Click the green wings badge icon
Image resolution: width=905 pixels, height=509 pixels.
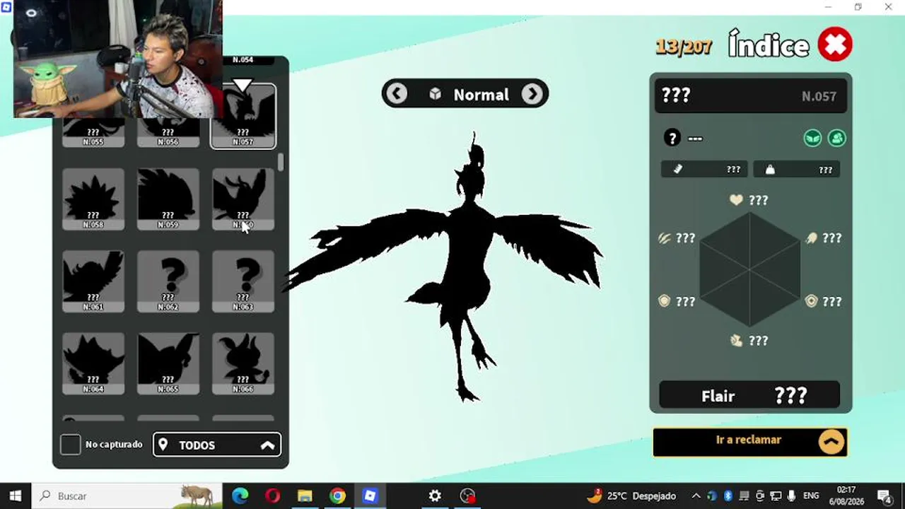pyautogui.click(x=813, y=138)
